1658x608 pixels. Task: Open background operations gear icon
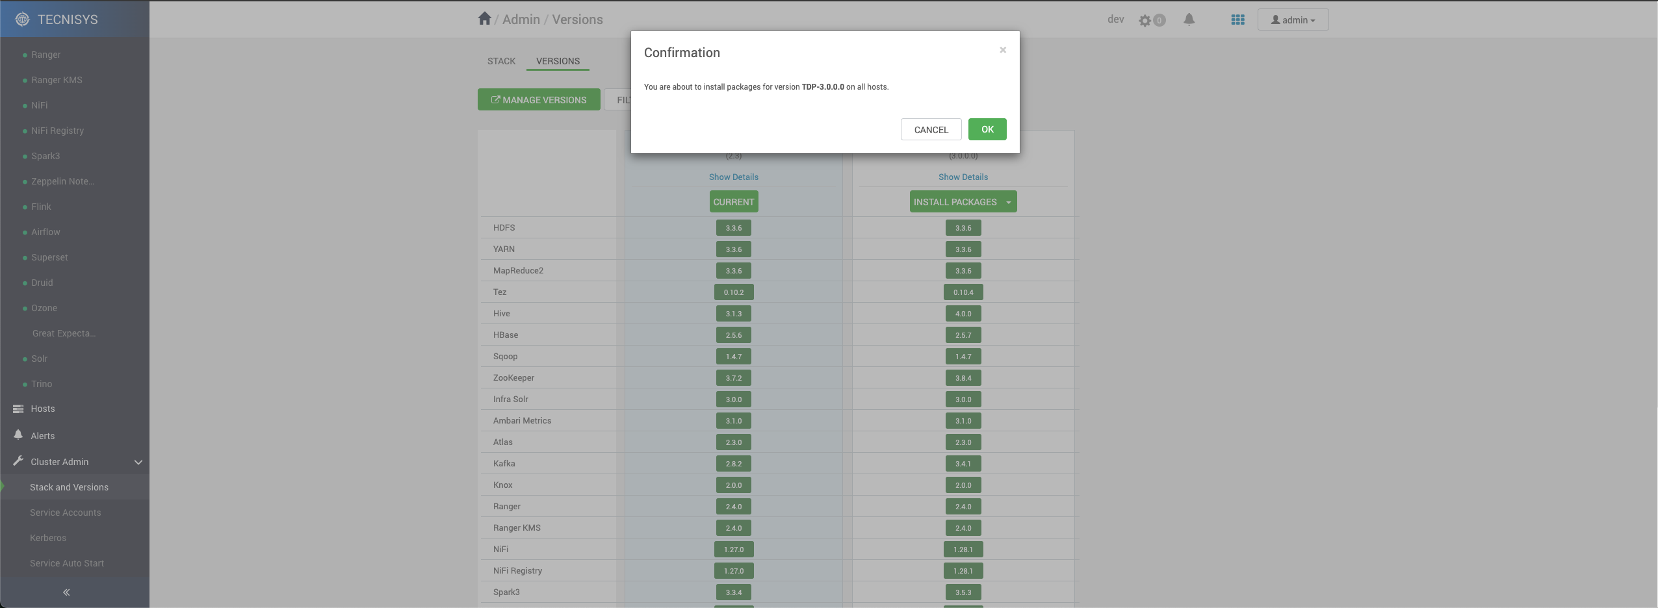[x=1145, y=21]
